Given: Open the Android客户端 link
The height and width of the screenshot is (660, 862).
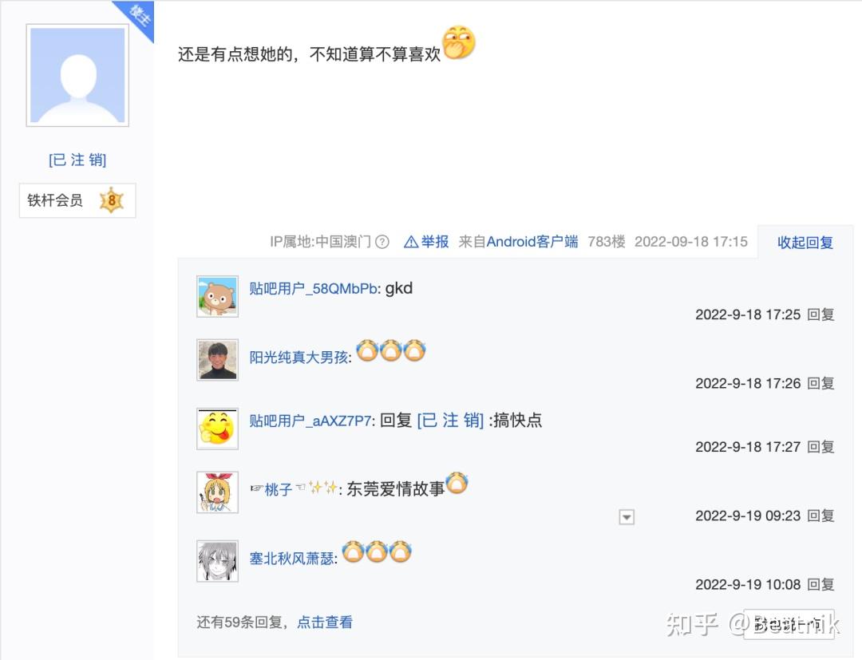Looking at the screenshot, I should 532,242.
